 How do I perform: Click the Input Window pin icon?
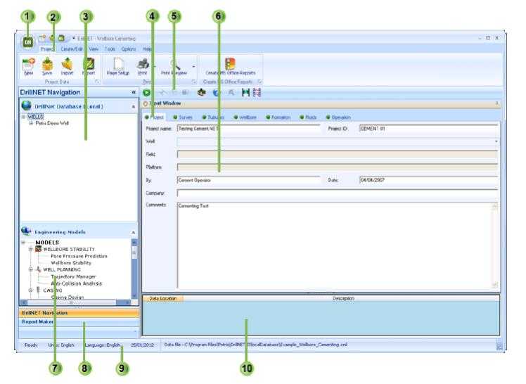pyautogui.click(x=496, y=103)
